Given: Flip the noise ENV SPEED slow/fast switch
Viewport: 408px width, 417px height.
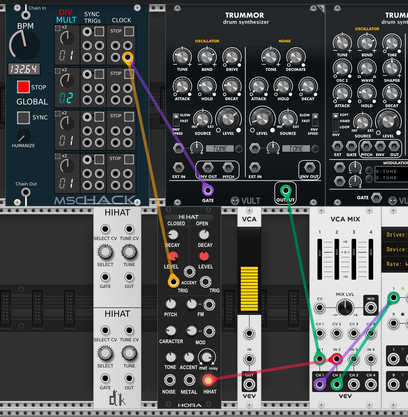Looking at the screenshot, I should (315, 120).
